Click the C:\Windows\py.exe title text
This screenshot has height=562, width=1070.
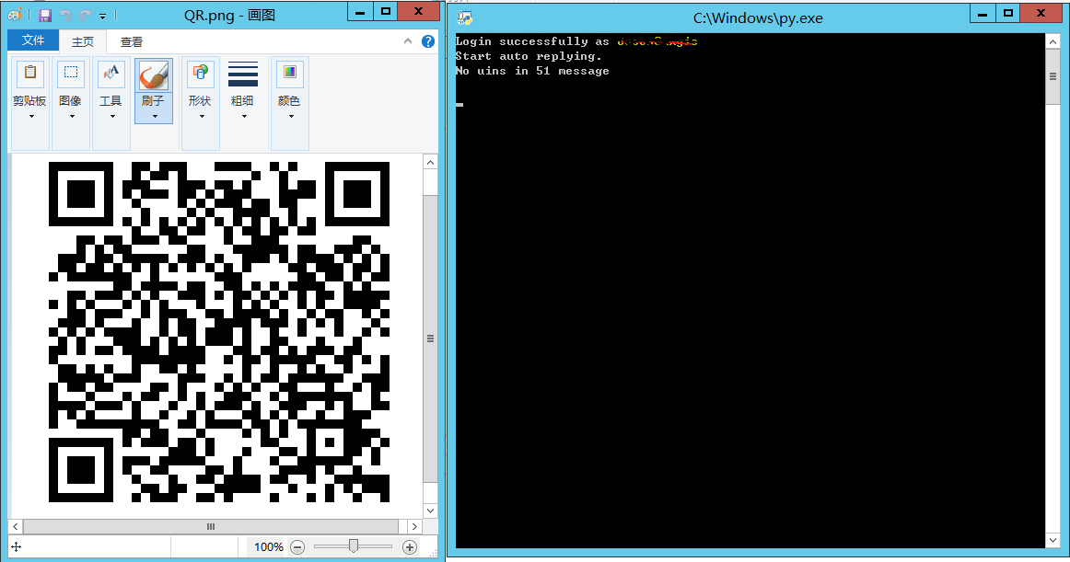[x=758, y=18]
